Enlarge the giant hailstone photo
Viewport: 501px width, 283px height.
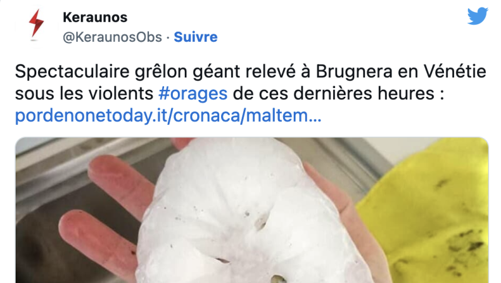(x=252, y=210)
